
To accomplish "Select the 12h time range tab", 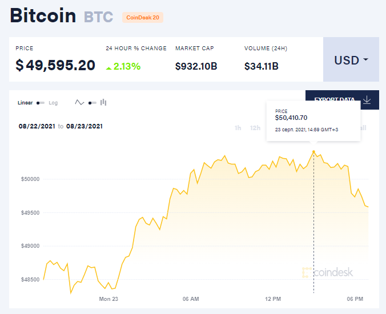I will click(x=255, y=127).
